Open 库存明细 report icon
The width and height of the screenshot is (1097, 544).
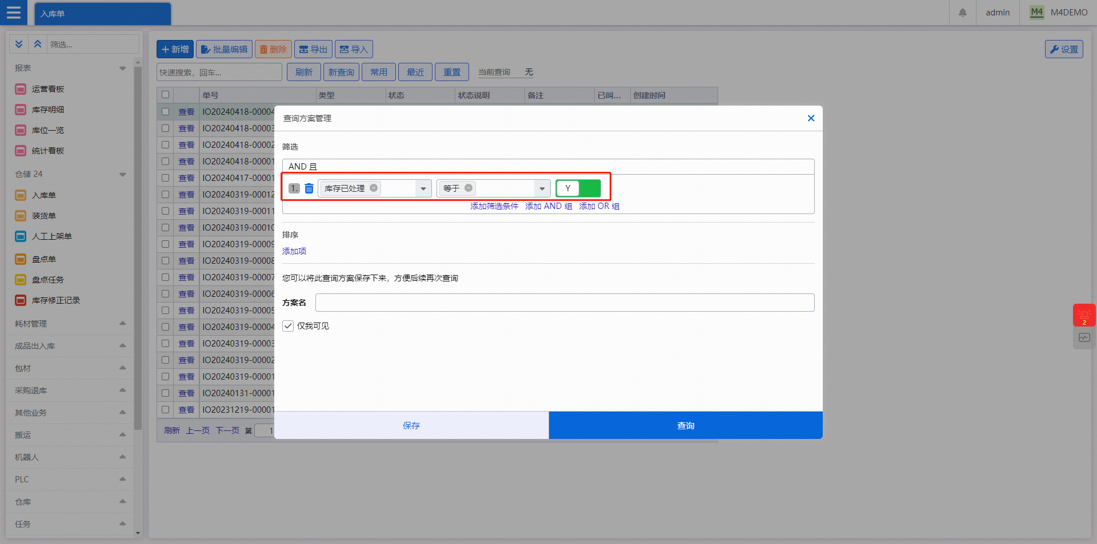click(x=21, y=110)
